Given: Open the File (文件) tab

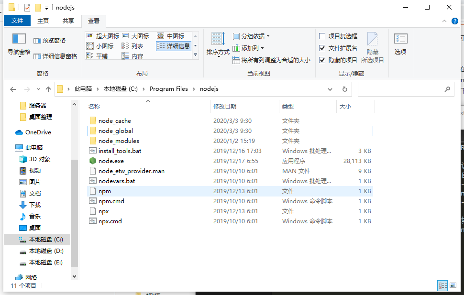Looking at the screenshot, I should [x=17, y=21].
